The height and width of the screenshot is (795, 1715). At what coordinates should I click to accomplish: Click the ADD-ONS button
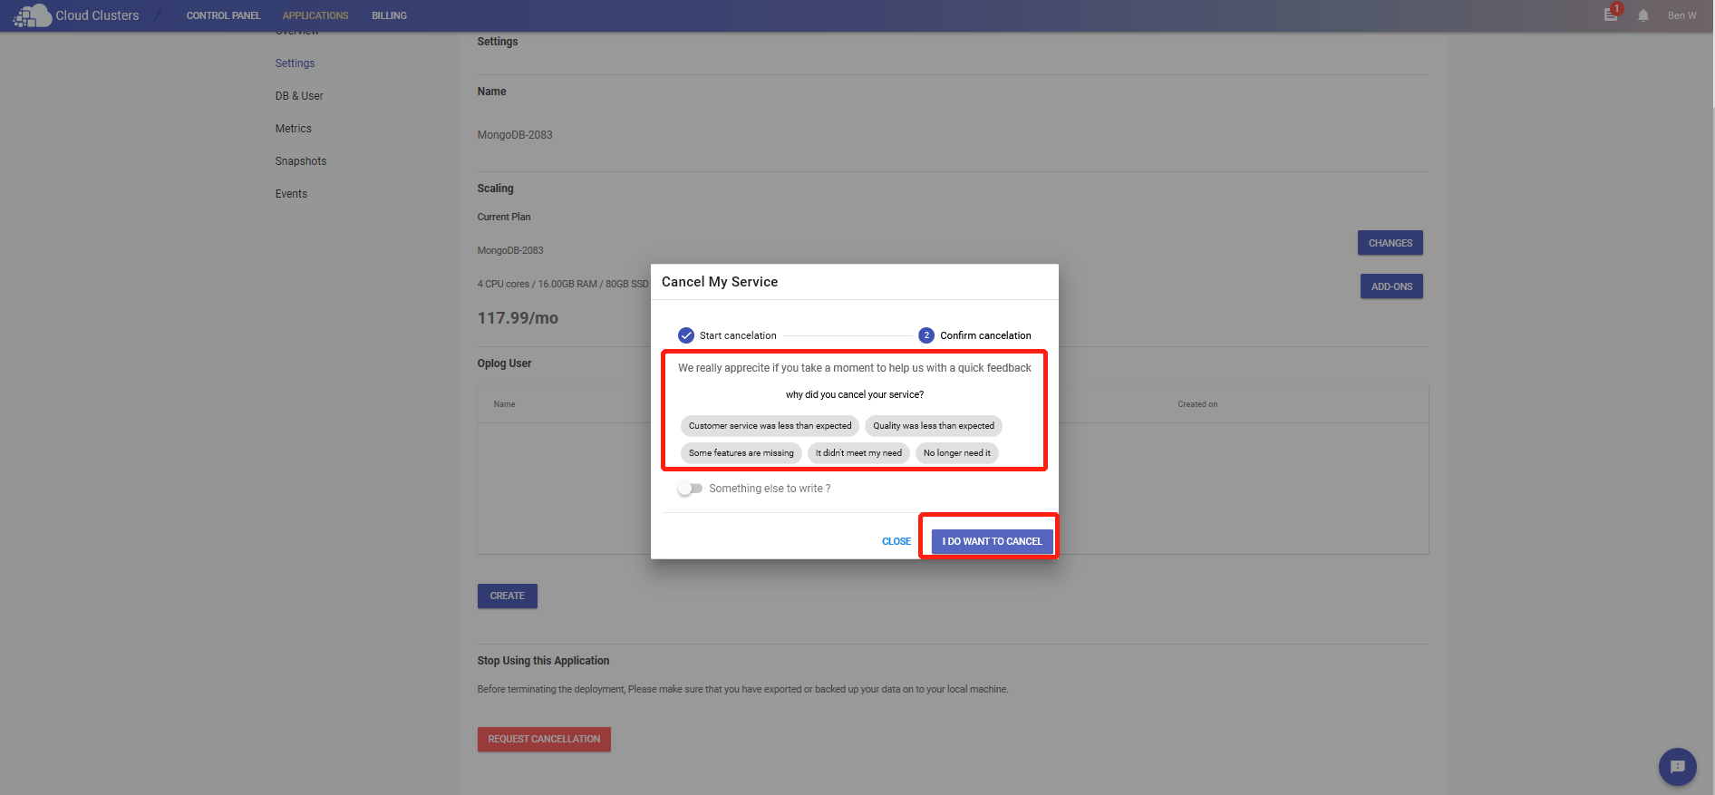click(1391, 286)
